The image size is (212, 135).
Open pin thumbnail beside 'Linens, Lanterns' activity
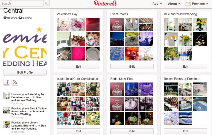click(7, 124)
